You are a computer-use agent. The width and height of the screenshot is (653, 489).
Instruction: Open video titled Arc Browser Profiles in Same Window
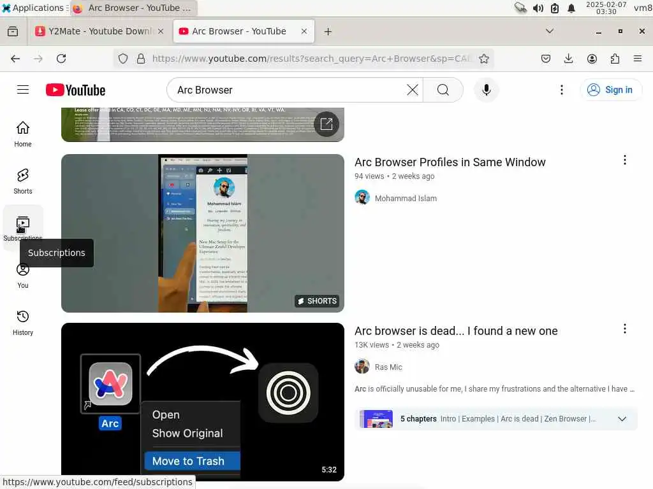450,162
